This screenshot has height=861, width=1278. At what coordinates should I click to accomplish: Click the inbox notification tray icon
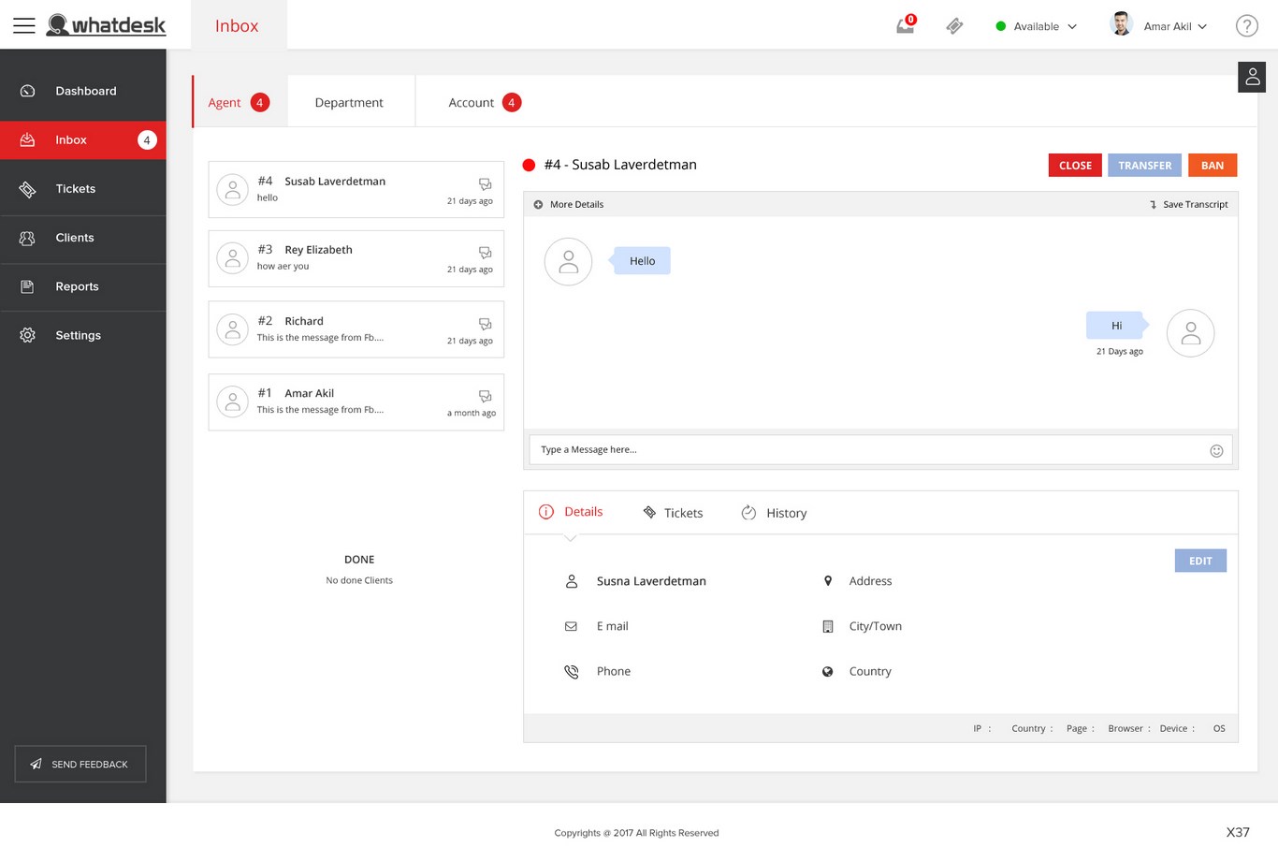point(905,26)
